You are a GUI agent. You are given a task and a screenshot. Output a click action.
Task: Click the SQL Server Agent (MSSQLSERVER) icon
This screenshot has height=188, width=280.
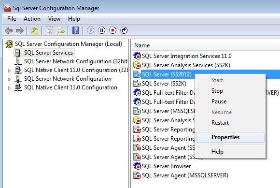[137, 175]
